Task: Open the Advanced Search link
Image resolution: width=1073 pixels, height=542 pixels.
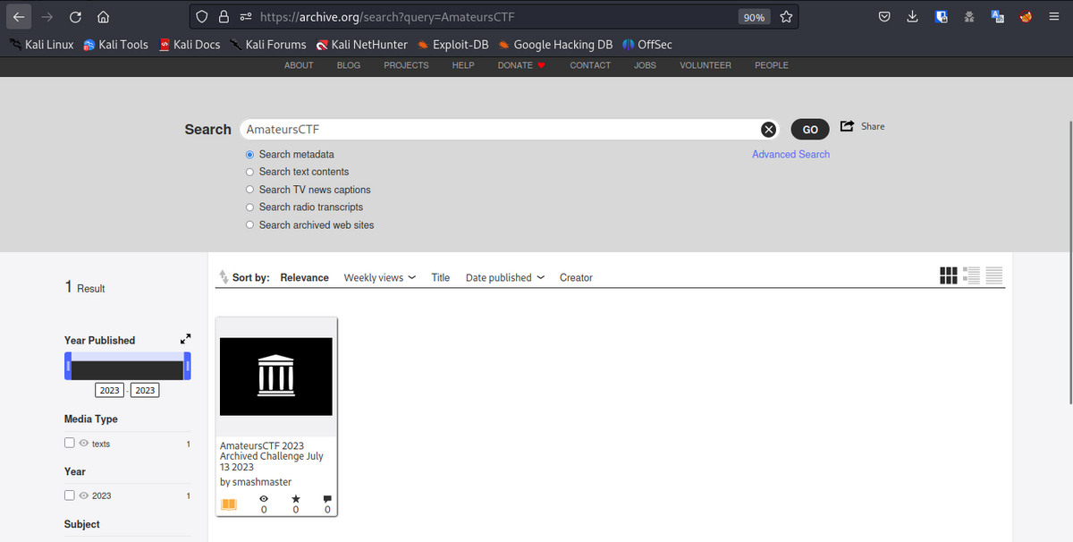Action: (790, 155)
